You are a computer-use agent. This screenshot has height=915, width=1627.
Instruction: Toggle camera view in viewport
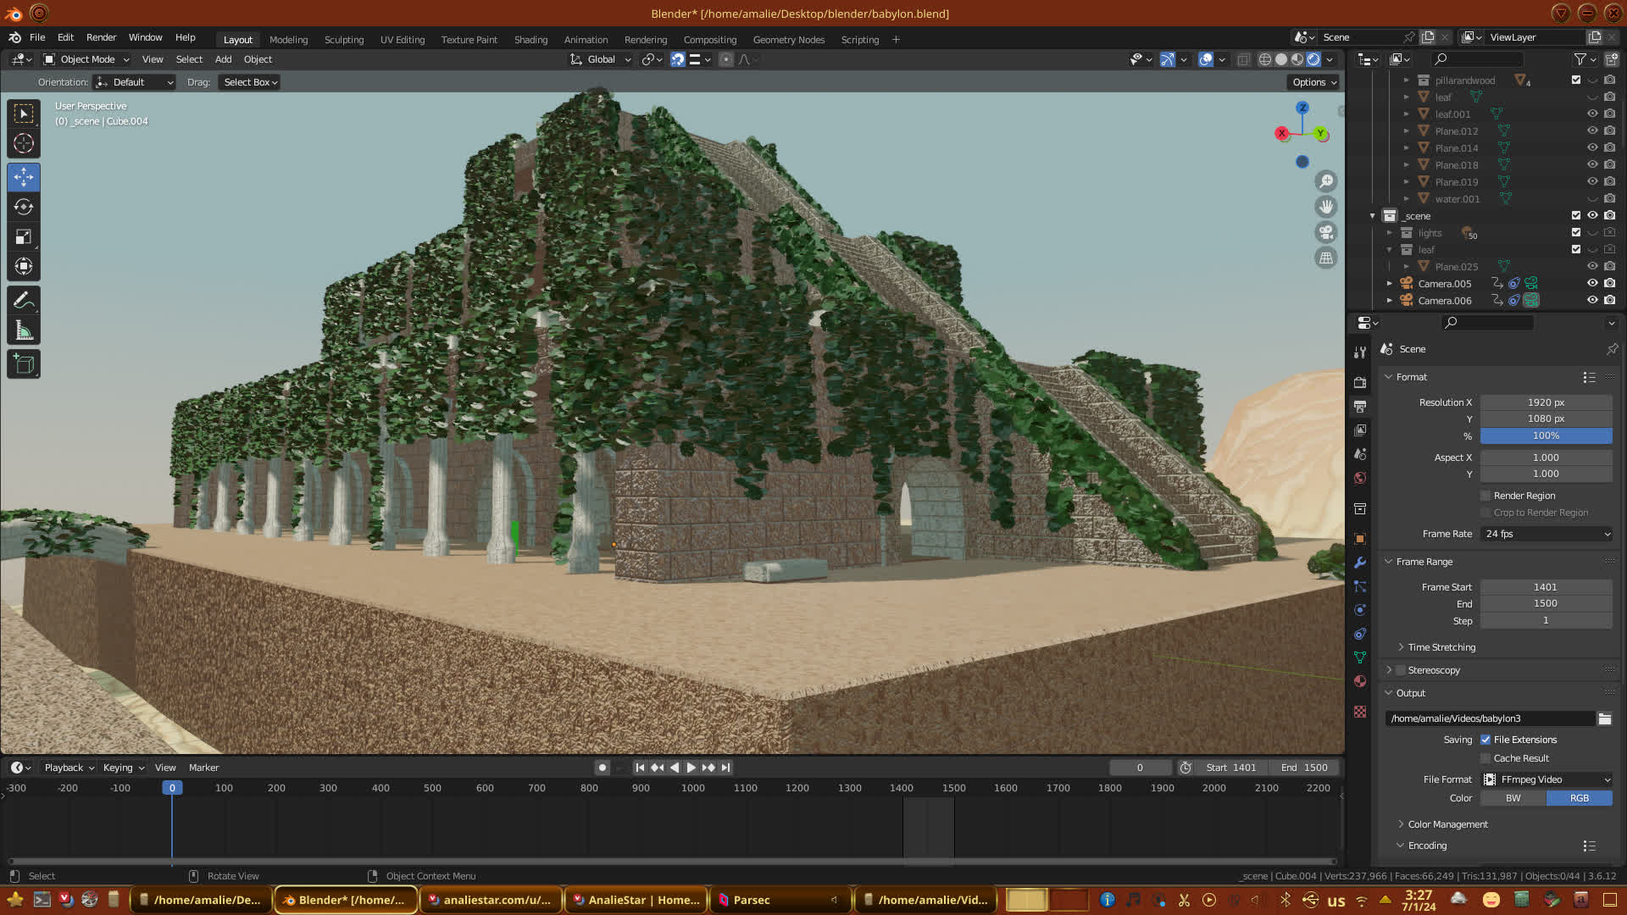(1326, 232)
